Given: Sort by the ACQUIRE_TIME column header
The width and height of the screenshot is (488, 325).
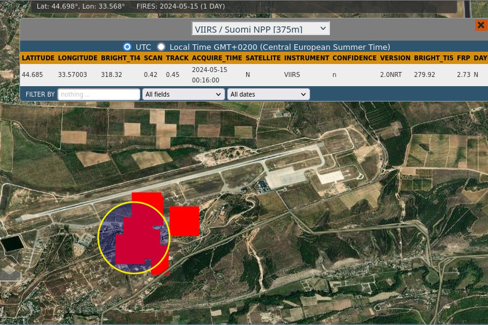Looking at the screenshot, I should pos(217,58).
